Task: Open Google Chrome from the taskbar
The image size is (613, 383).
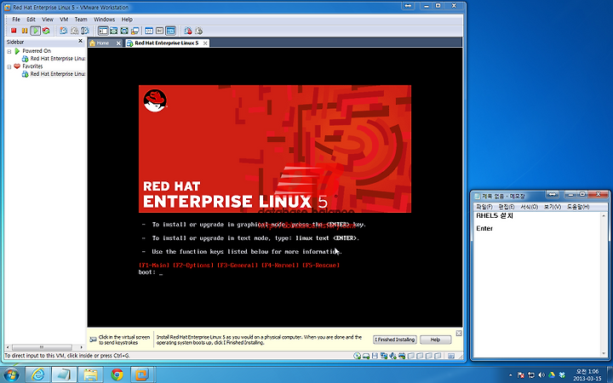Action: [x=117, y=374]
